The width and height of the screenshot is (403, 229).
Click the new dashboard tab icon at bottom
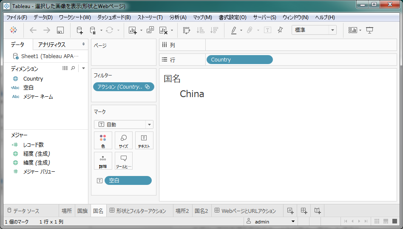304,211
